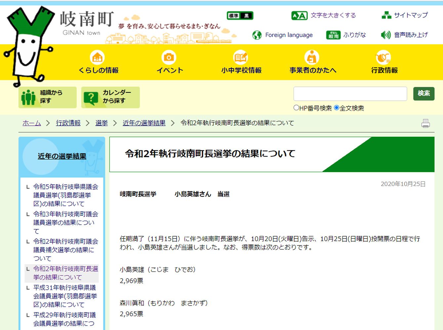Screen dimensions: 443x330
Task: Click the 事業者のかたへ person icon
Action: click(312, 57)
